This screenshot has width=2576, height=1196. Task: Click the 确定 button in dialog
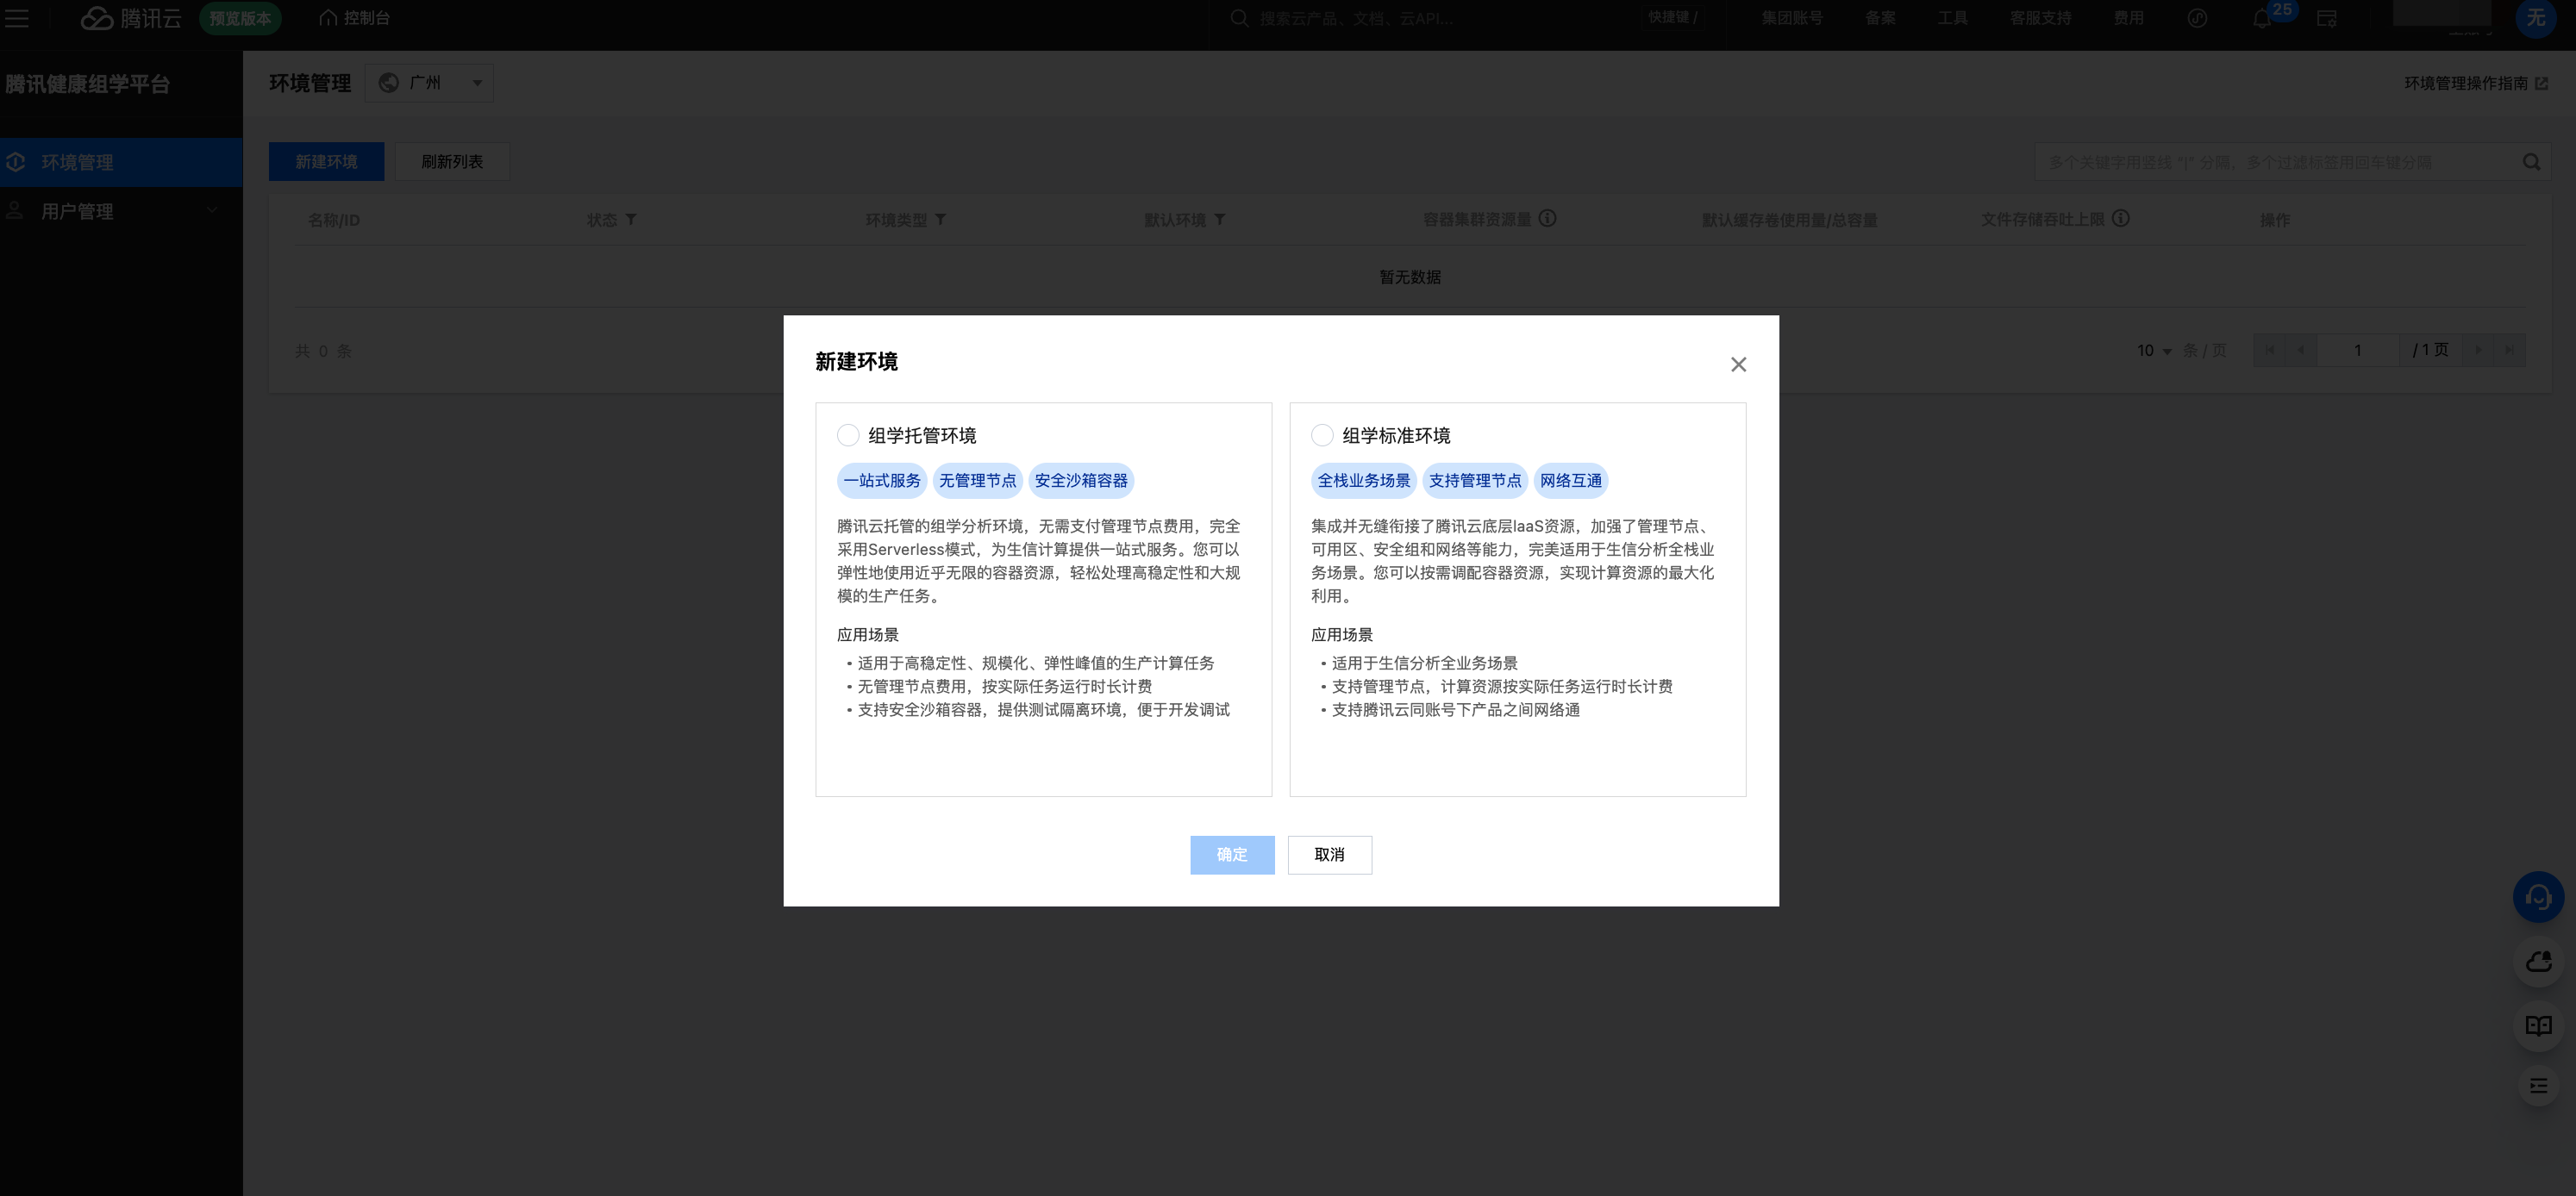click(x=1231, y=856)
